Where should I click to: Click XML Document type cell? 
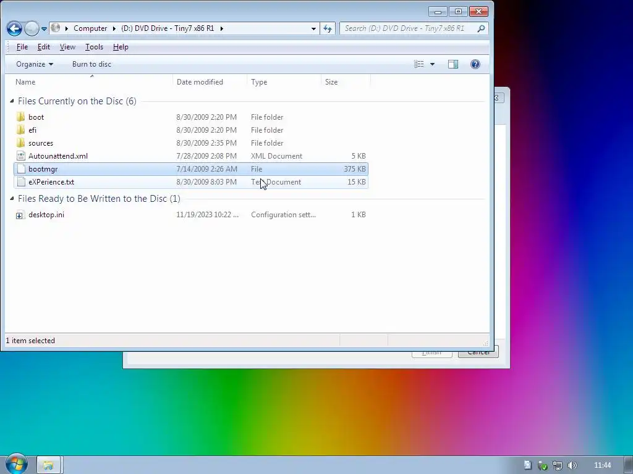[x=276, y=156]
